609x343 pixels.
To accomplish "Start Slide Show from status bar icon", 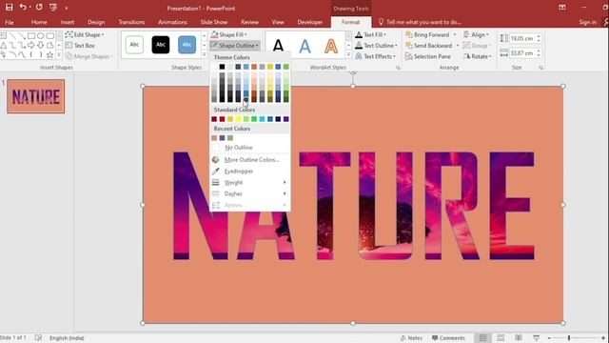I will coord(536,338).
